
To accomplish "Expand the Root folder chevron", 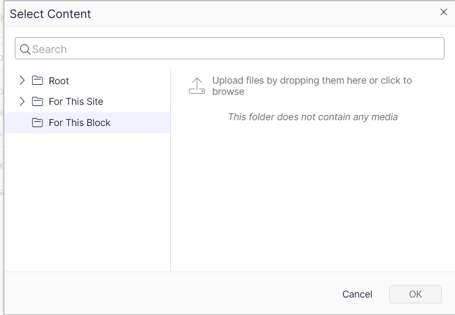I will point(22,80).
